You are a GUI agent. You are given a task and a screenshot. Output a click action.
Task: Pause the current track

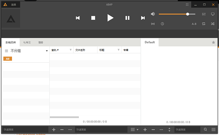pyautogui.click(x=127, y=18)
